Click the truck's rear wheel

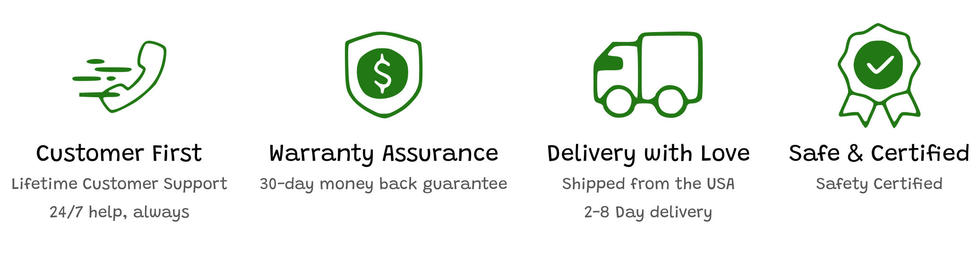click(x=670, y=102)
